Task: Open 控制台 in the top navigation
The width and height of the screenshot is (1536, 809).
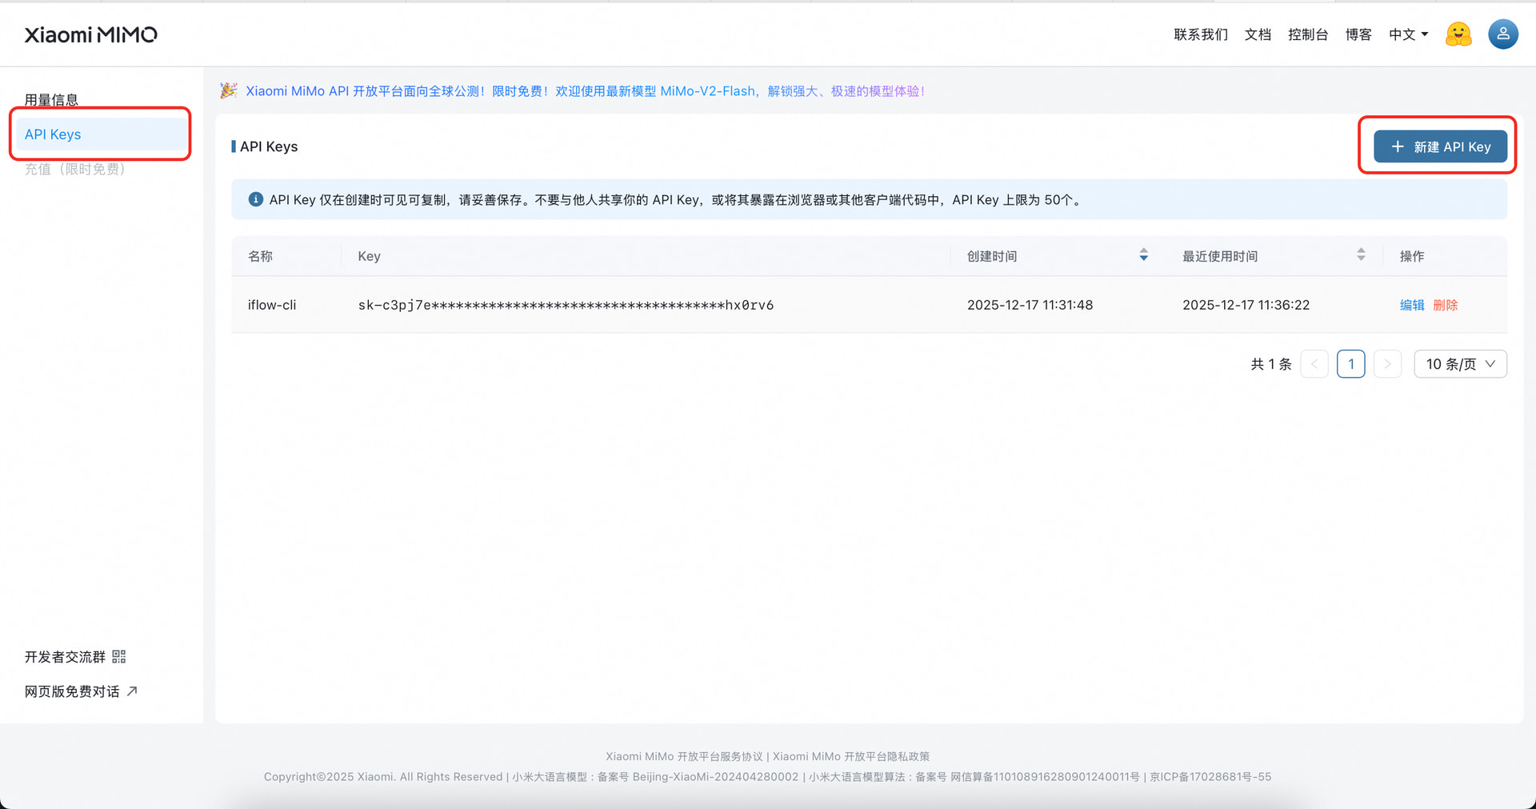Action: tap(1308, 34)
